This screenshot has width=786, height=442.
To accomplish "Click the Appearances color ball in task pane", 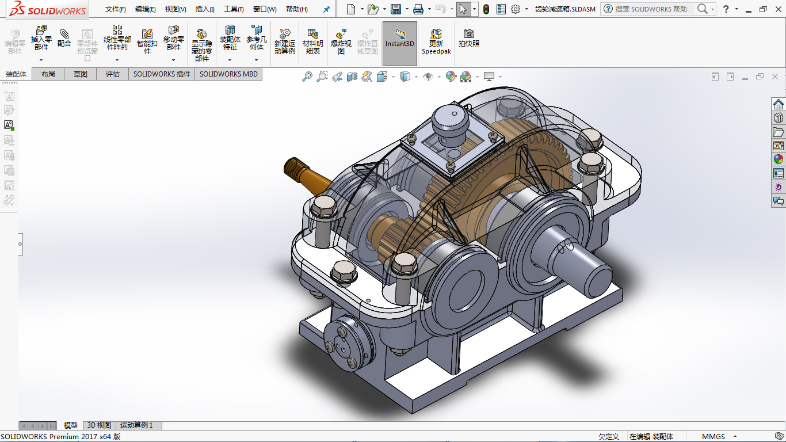I will pyautogui.click(x=779, y=159).
